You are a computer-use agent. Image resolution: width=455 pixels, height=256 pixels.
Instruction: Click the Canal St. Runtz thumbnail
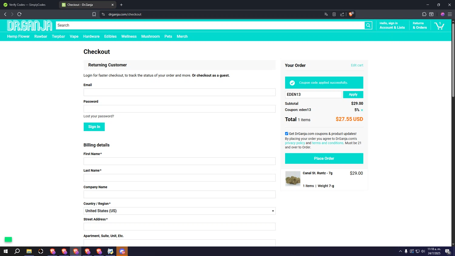coord(293,179)
